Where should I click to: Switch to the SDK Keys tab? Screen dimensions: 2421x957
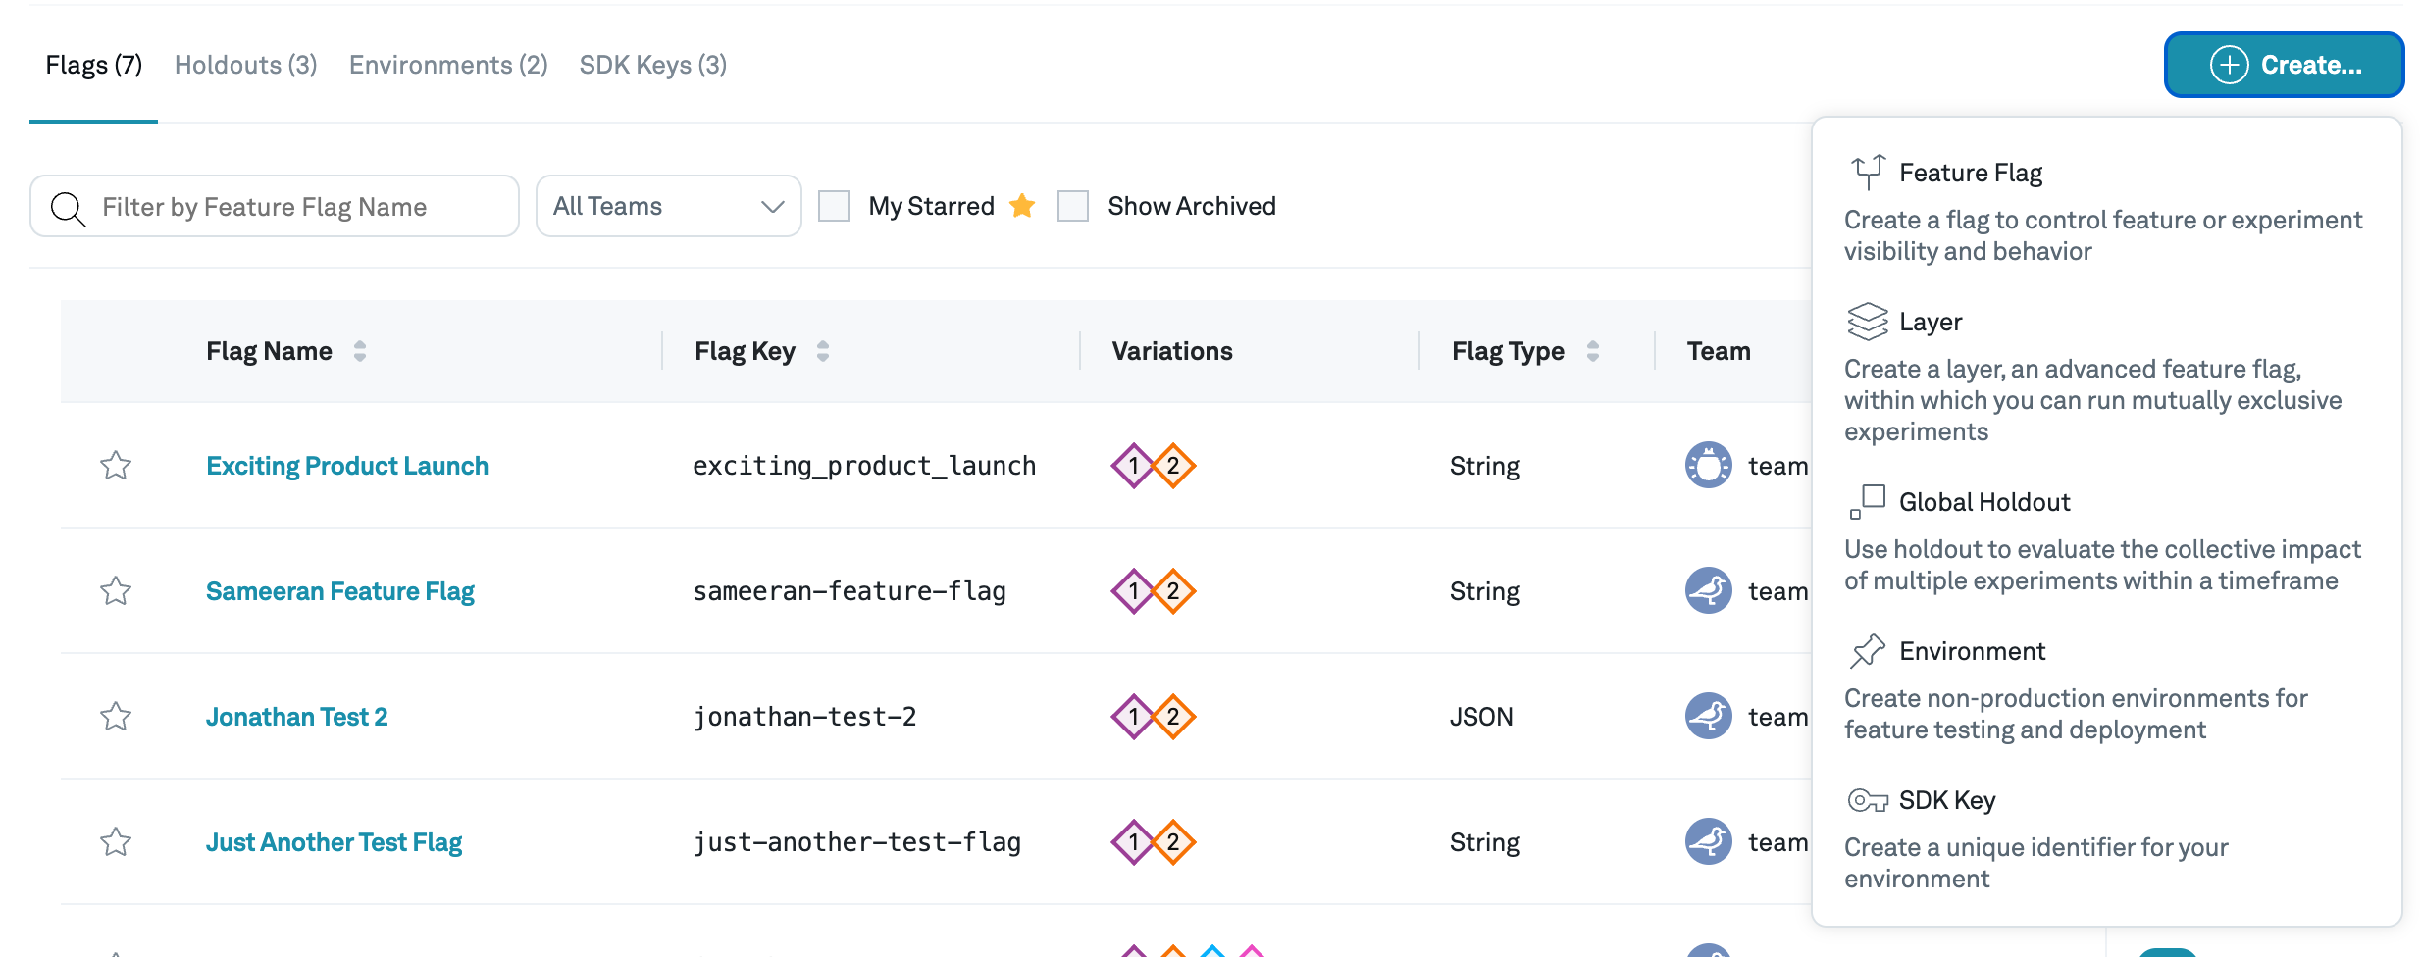[x=652, y=65]
